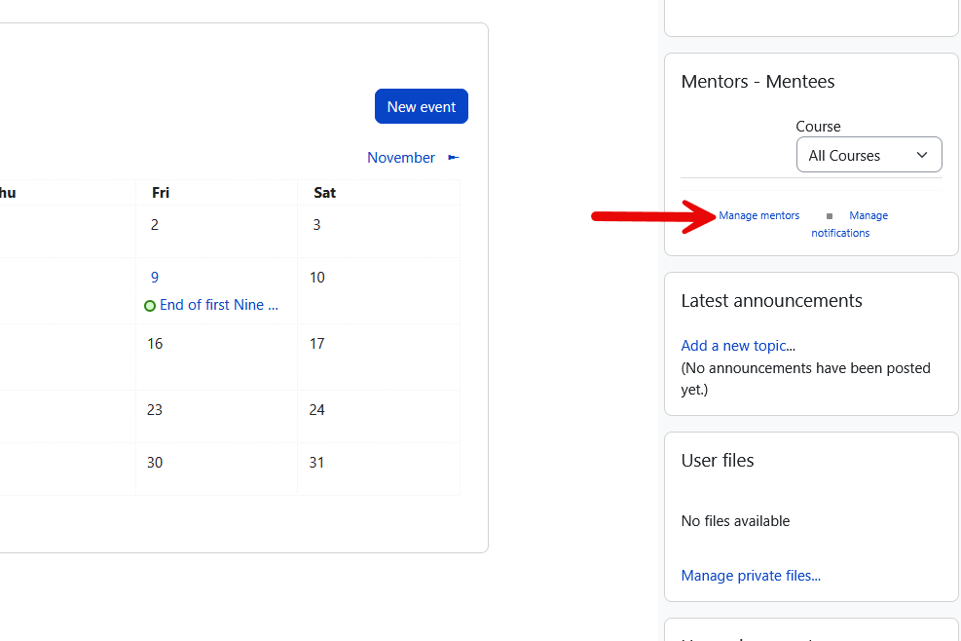
Task: Open the All Courses dropdown
Action: coord(869,155)
